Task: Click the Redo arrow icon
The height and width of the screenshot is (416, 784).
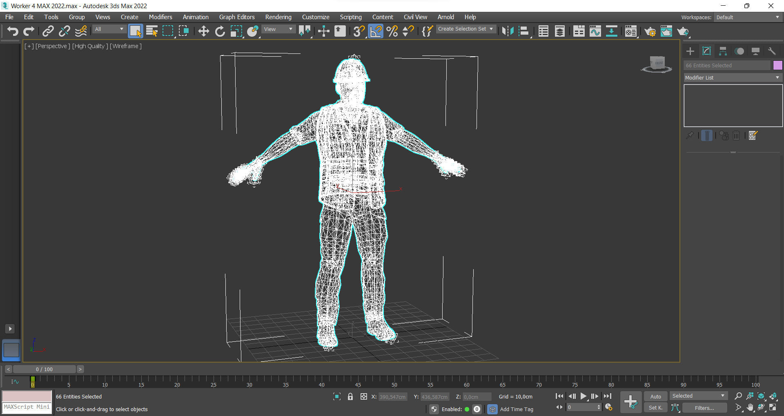Action: [29, 31]
